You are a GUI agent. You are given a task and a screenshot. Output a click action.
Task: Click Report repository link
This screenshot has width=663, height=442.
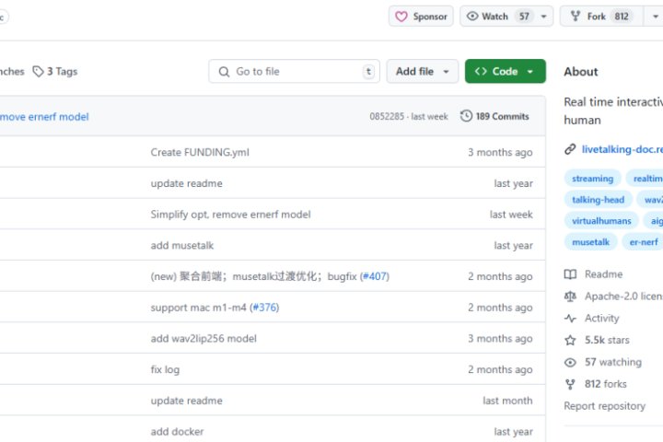pos(604,406)
